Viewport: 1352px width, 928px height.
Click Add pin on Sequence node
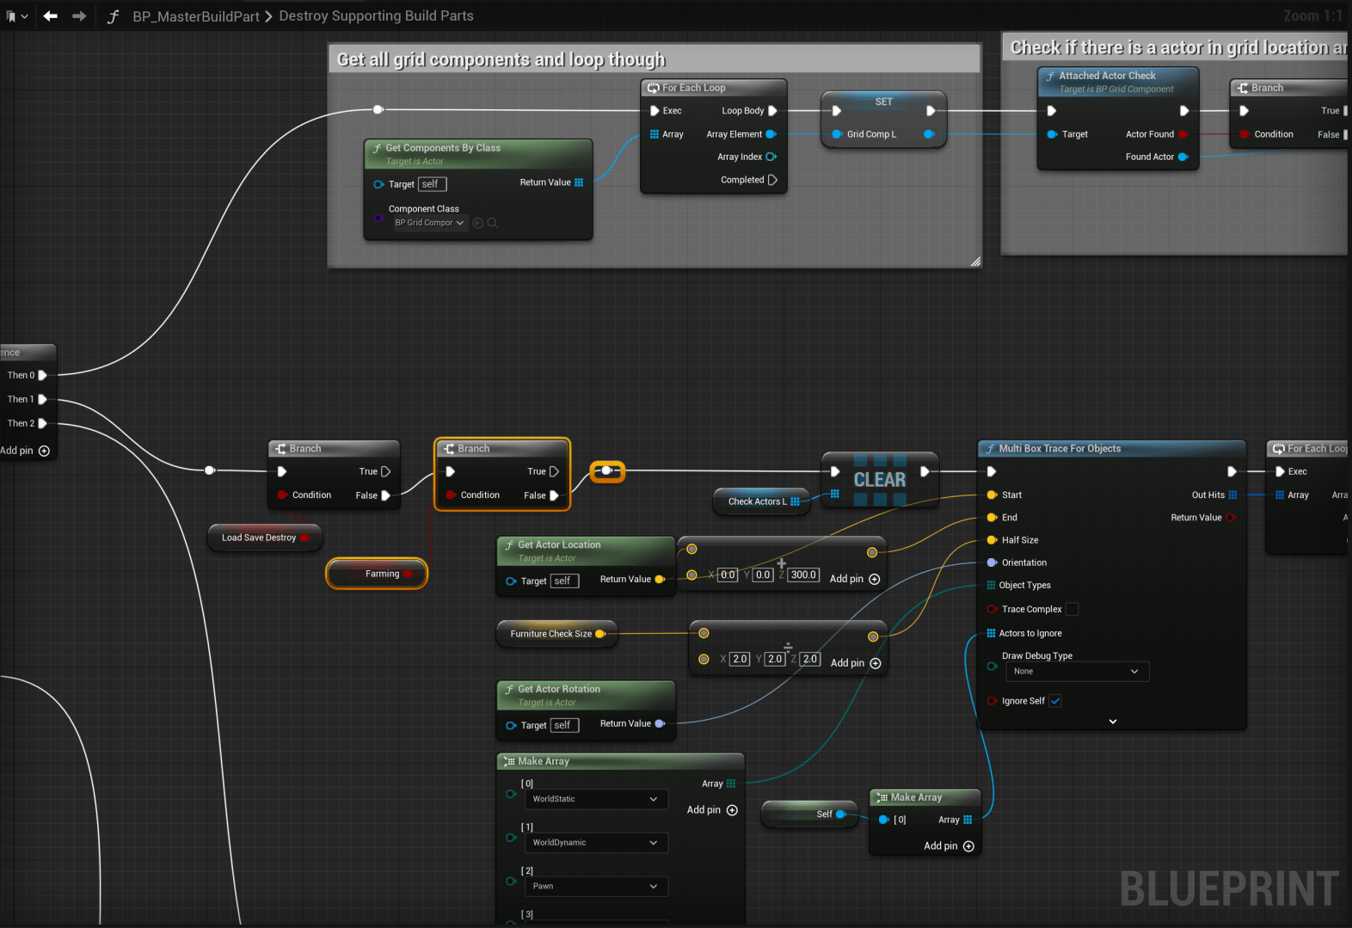(x=25, y=451)
